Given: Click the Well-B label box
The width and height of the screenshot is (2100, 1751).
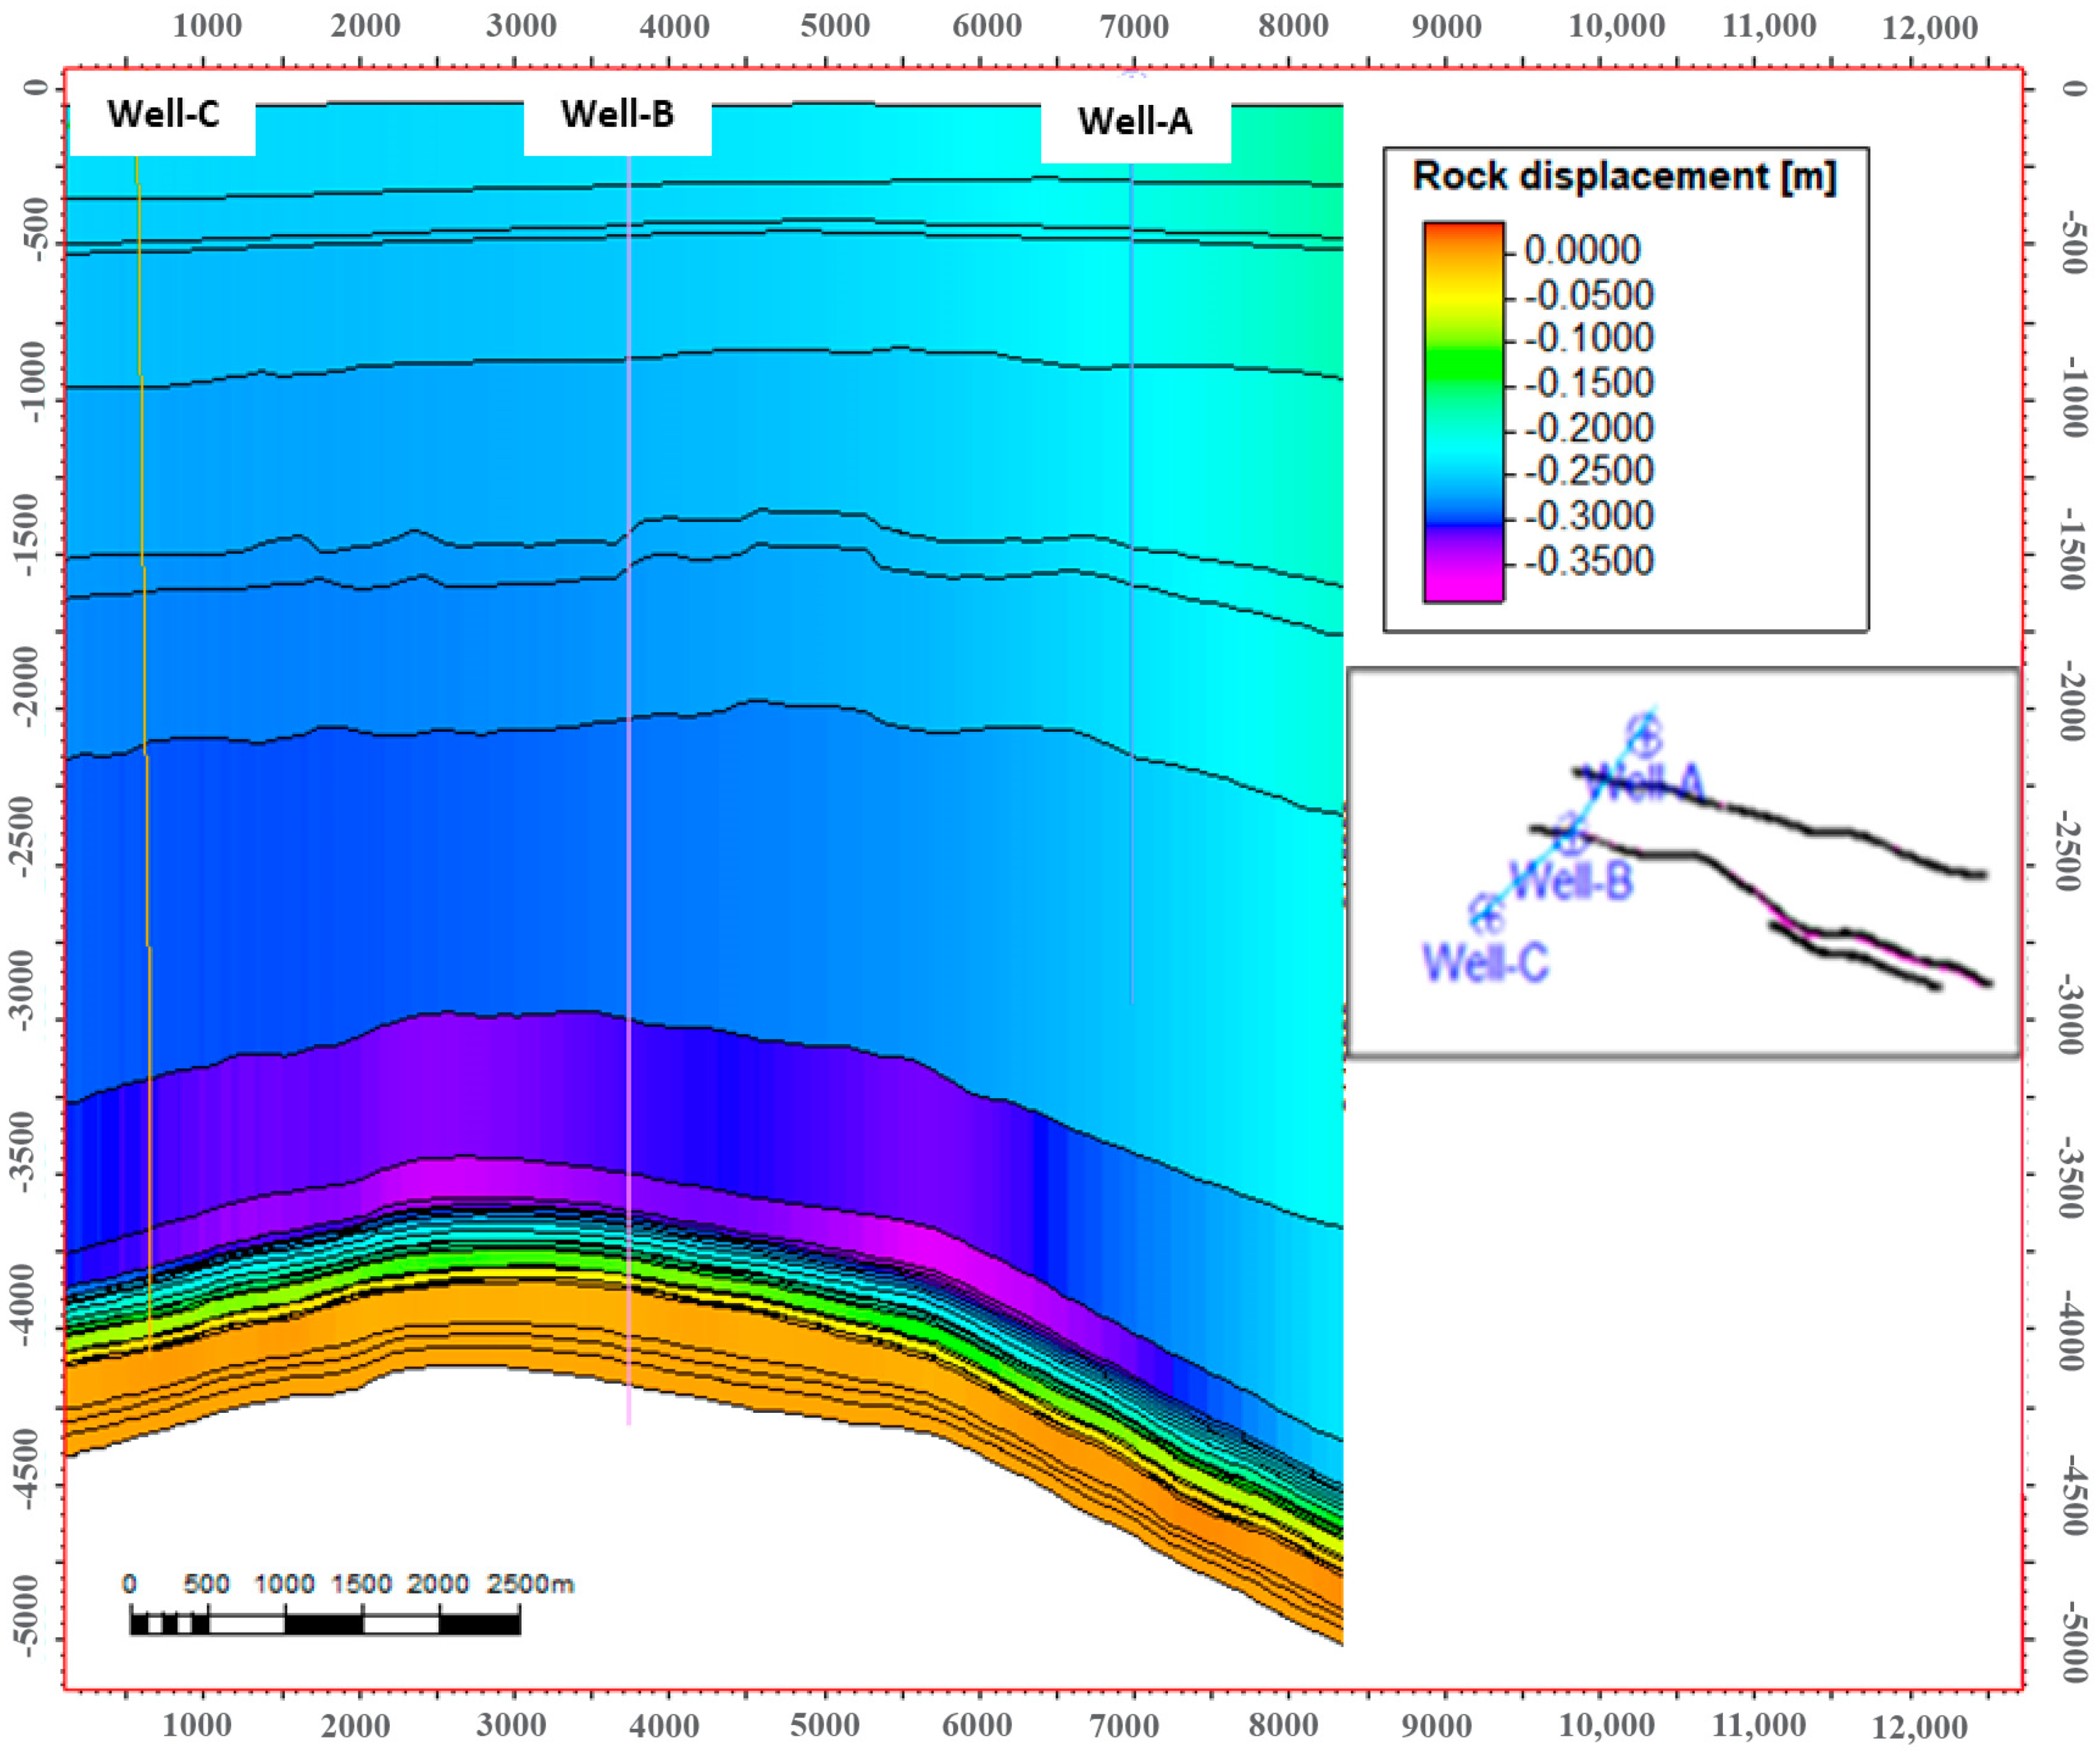Looking at the screenshot, I should click(x=617, y=116).
